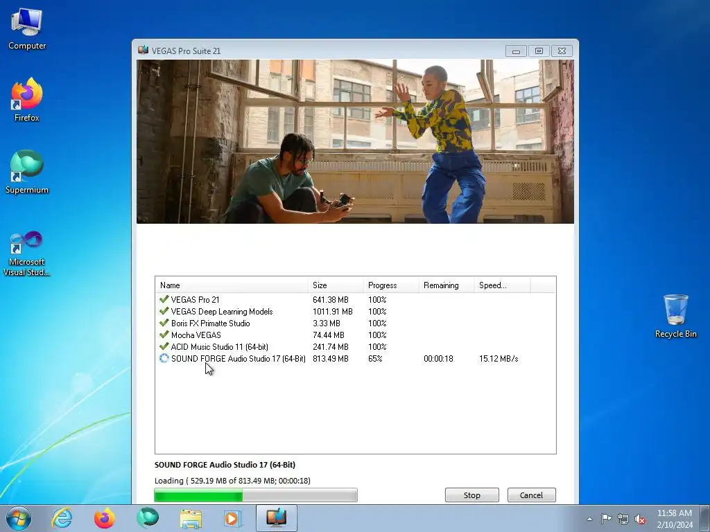
Task: Close the VEGAS Pro Suite 21 window
Action: pyautogui.click(x=562, y=51)
